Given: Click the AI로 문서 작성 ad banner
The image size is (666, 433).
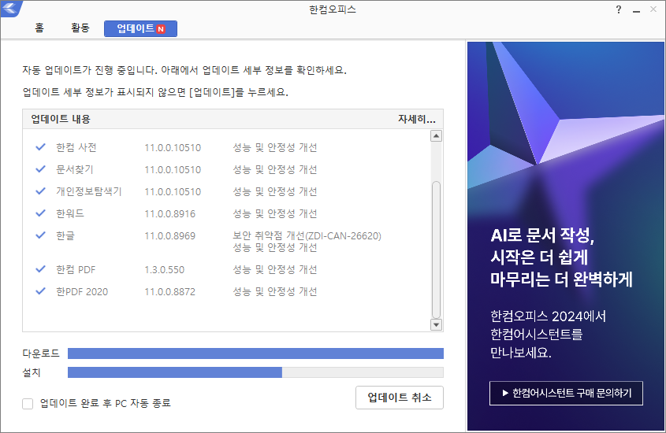Looking at the screenshot, I should click(x=565, y=236).
